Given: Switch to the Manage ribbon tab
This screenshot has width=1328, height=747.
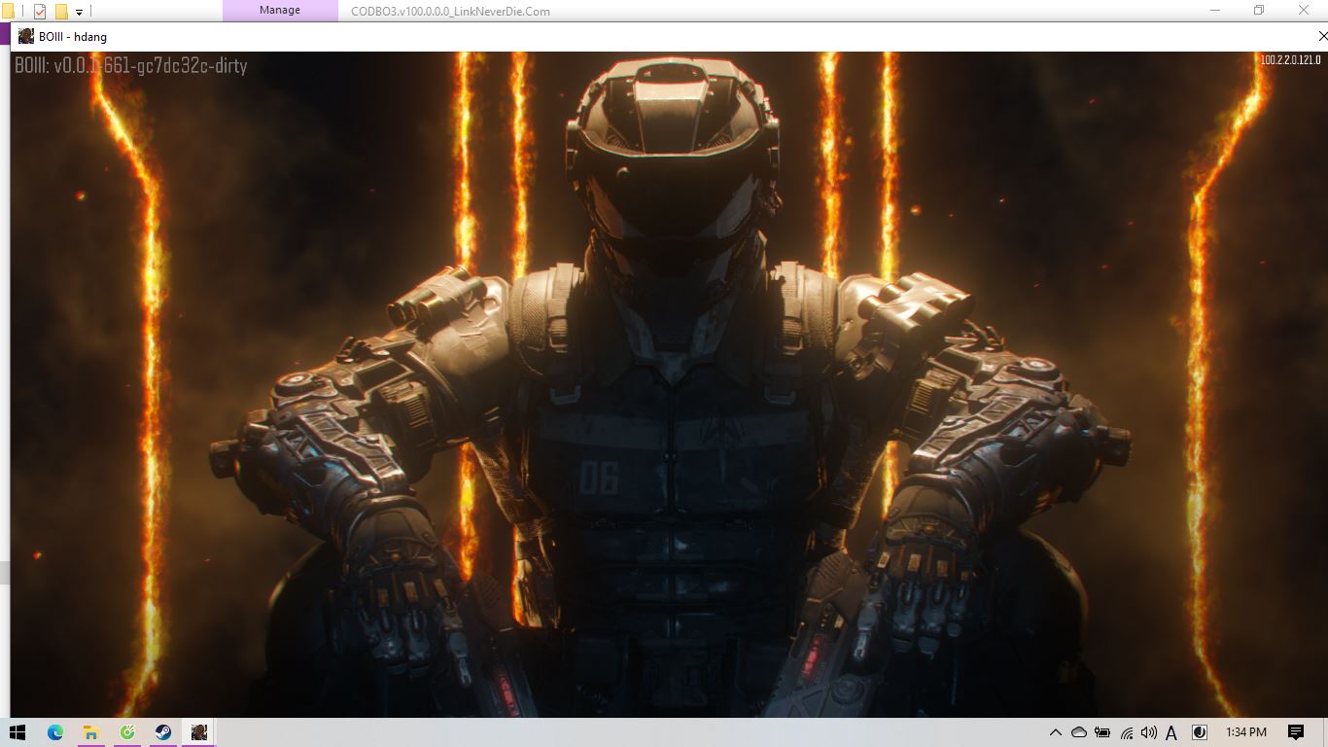Looking at the screenshot, I should point(280,10).
